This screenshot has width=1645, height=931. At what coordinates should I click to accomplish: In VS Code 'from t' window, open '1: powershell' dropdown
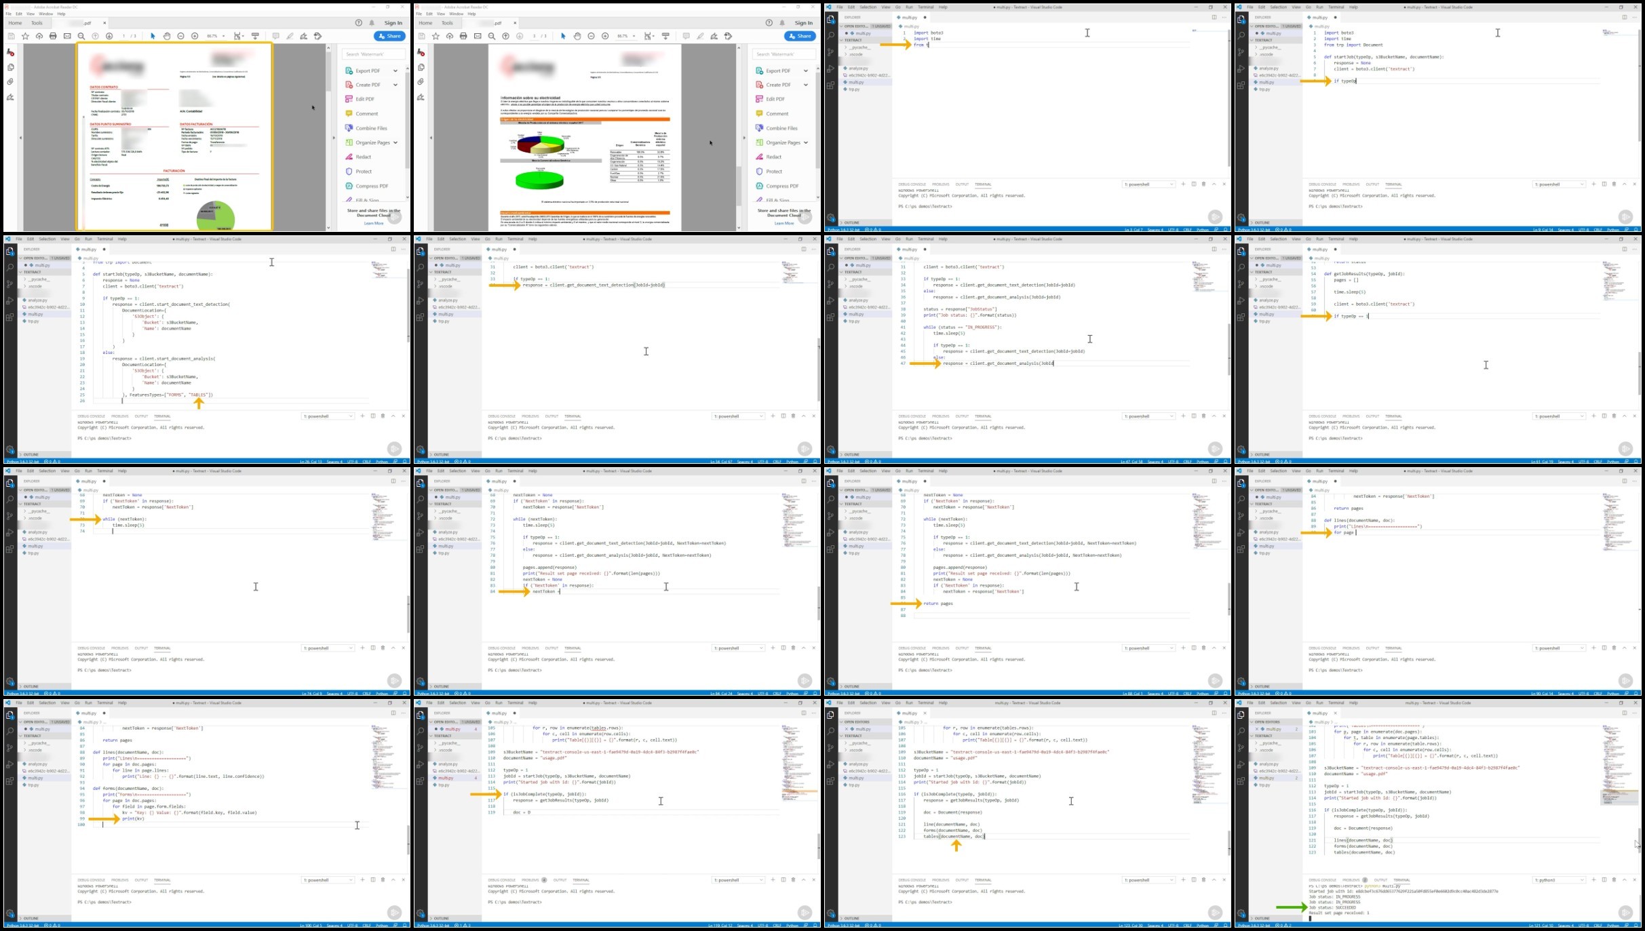1148,184
